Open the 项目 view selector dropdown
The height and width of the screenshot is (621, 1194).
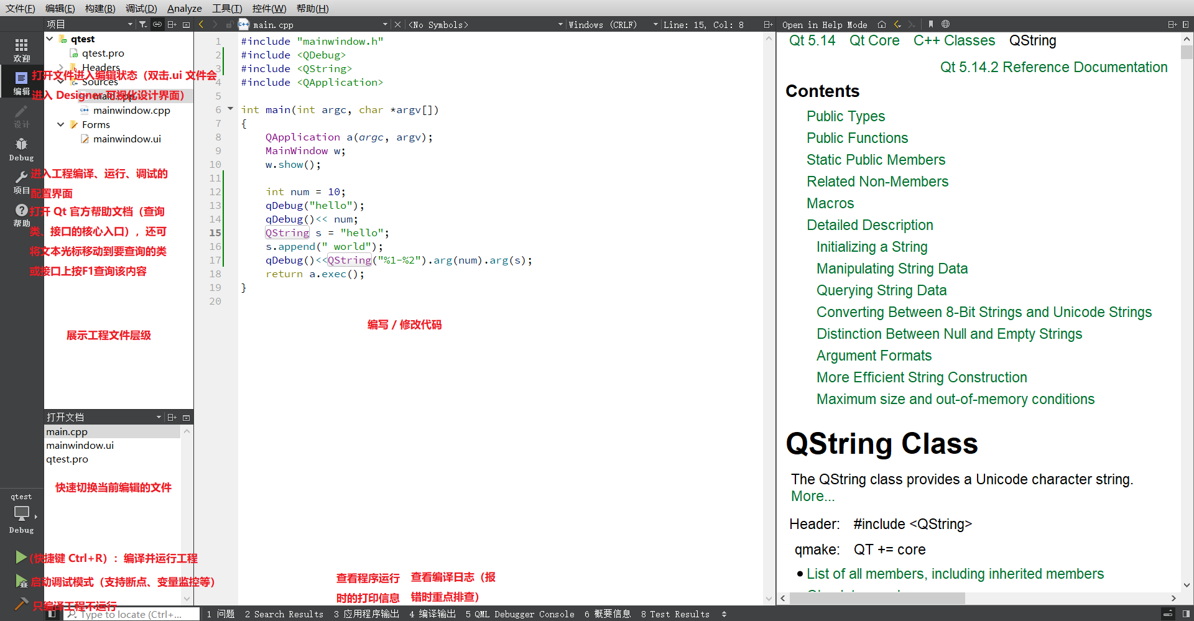90,24
